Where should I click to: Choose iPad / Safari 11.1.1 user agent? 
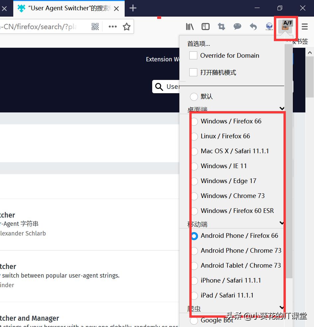coord(195,295)
